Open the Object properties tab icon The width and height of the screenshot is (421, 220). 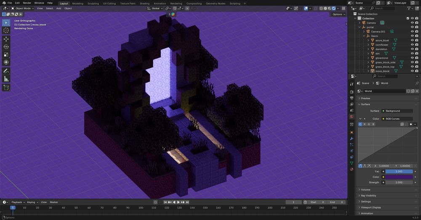click(x=352, y=132)
